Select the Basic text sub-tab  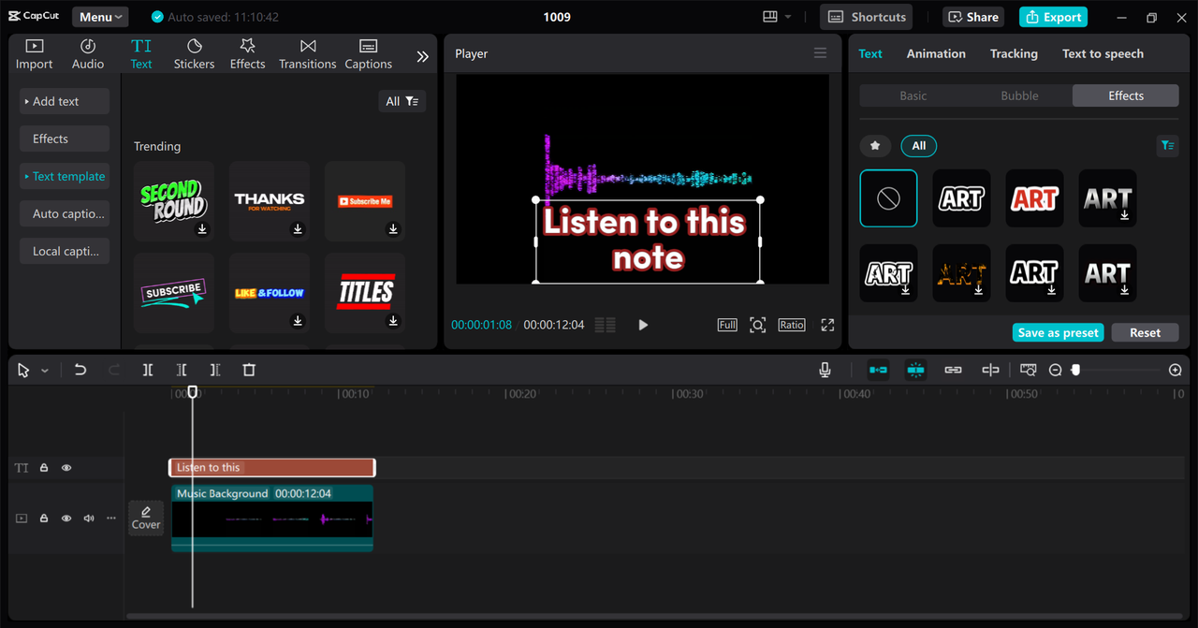tap(913, 95)
